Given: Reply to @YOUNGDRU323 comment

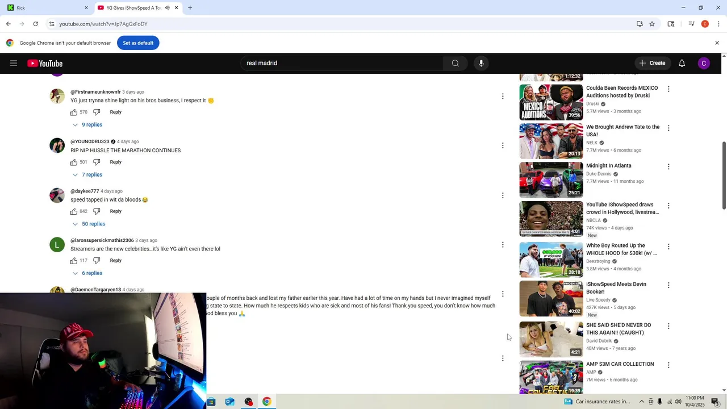Looking at the screenshot, I should point(116,162).
